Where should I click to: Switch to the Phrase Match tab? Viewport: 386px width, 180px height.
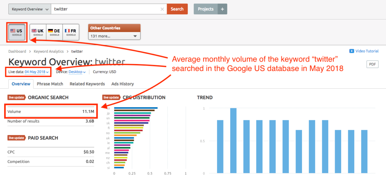click(50, 84)
